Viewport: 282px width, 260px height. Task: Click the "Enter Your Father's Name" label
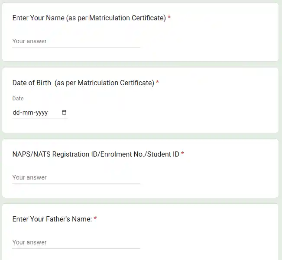[52, 219]
